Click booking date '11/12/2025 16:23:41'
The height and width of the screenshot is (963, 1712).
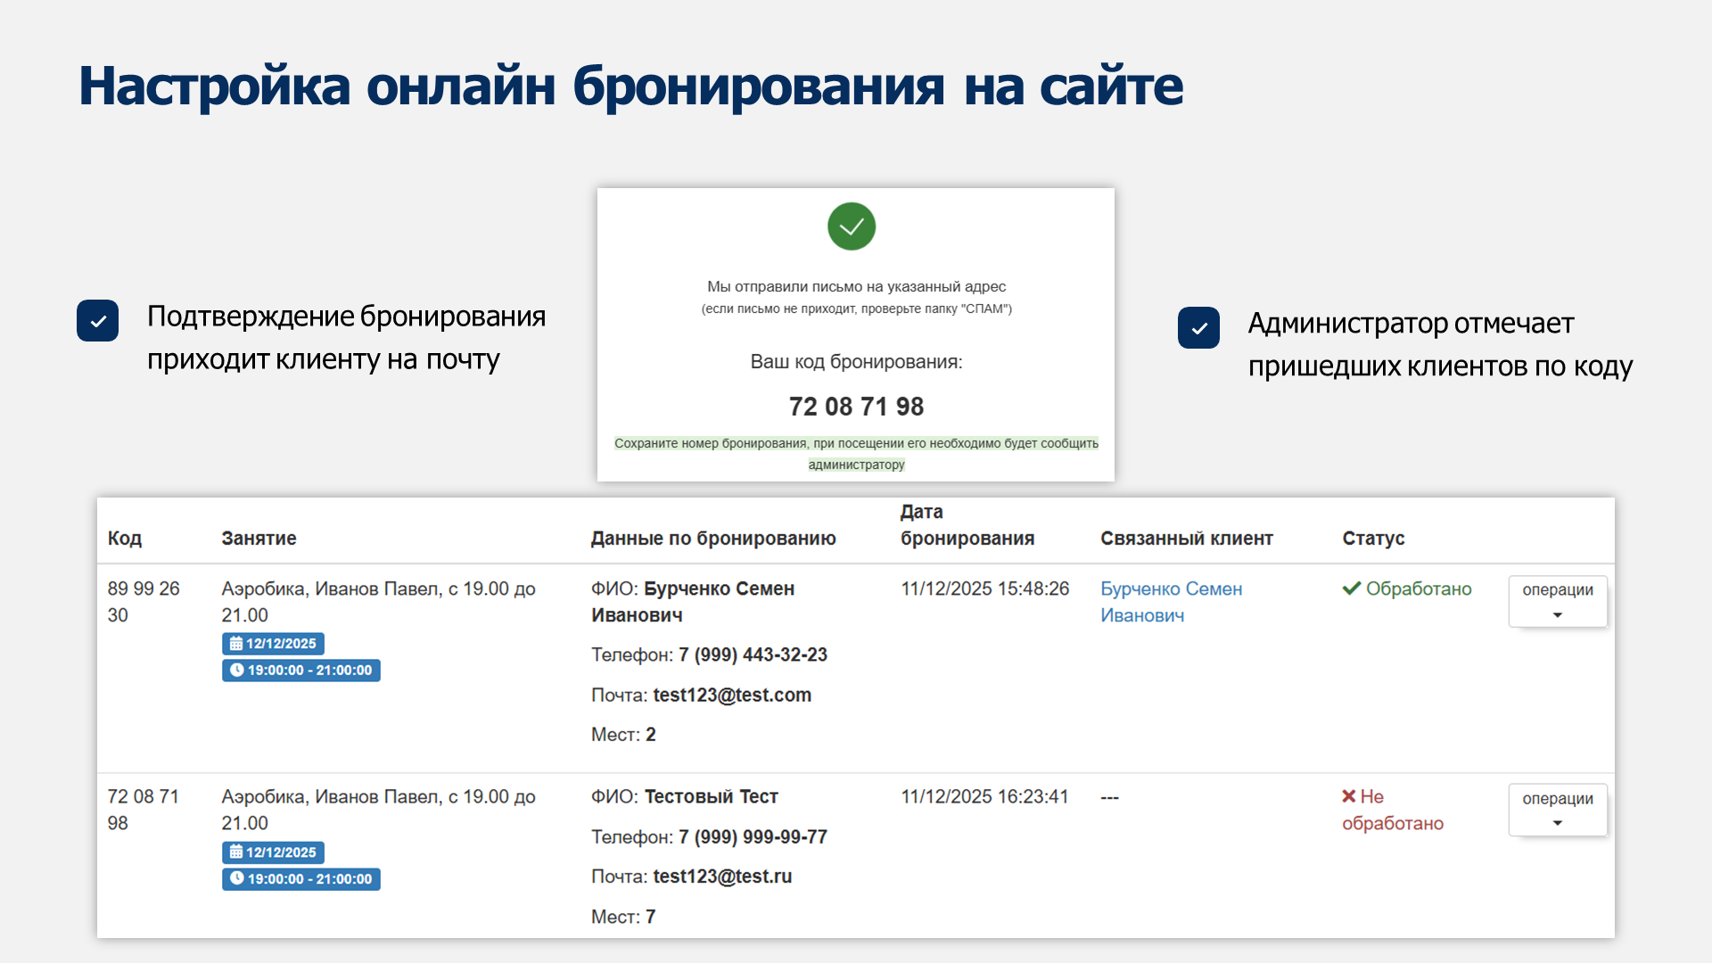(x=984, y=796)
